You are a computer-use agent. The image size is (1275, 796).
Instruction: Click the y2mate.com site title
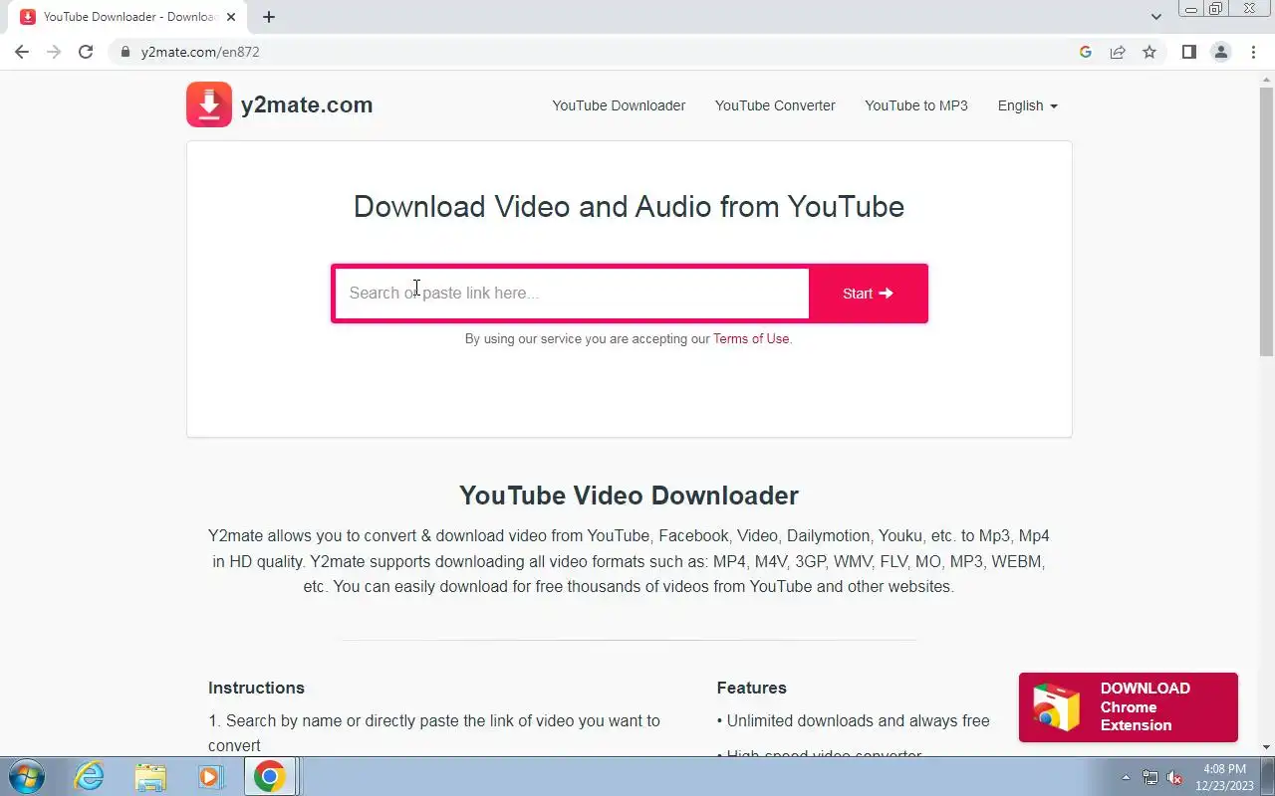point(307,104)
